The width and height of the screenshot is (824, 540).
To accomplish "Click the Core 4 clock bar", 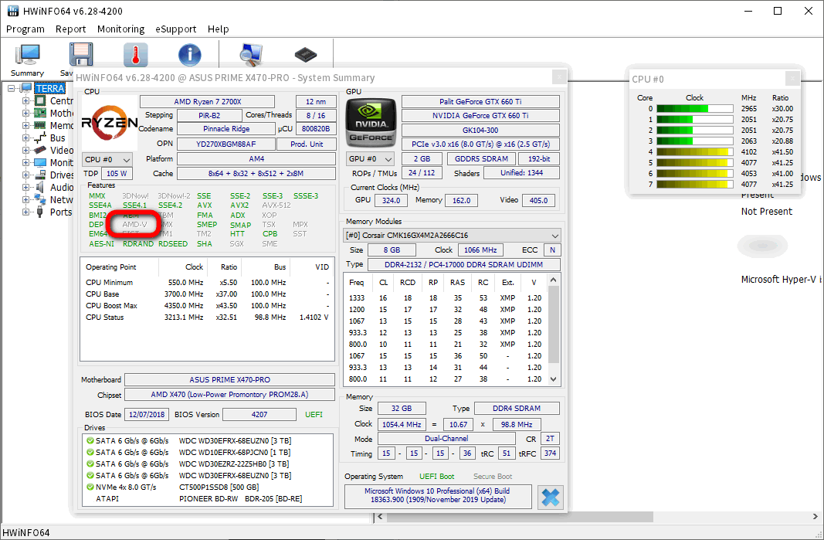I will (x=695, y=152).
